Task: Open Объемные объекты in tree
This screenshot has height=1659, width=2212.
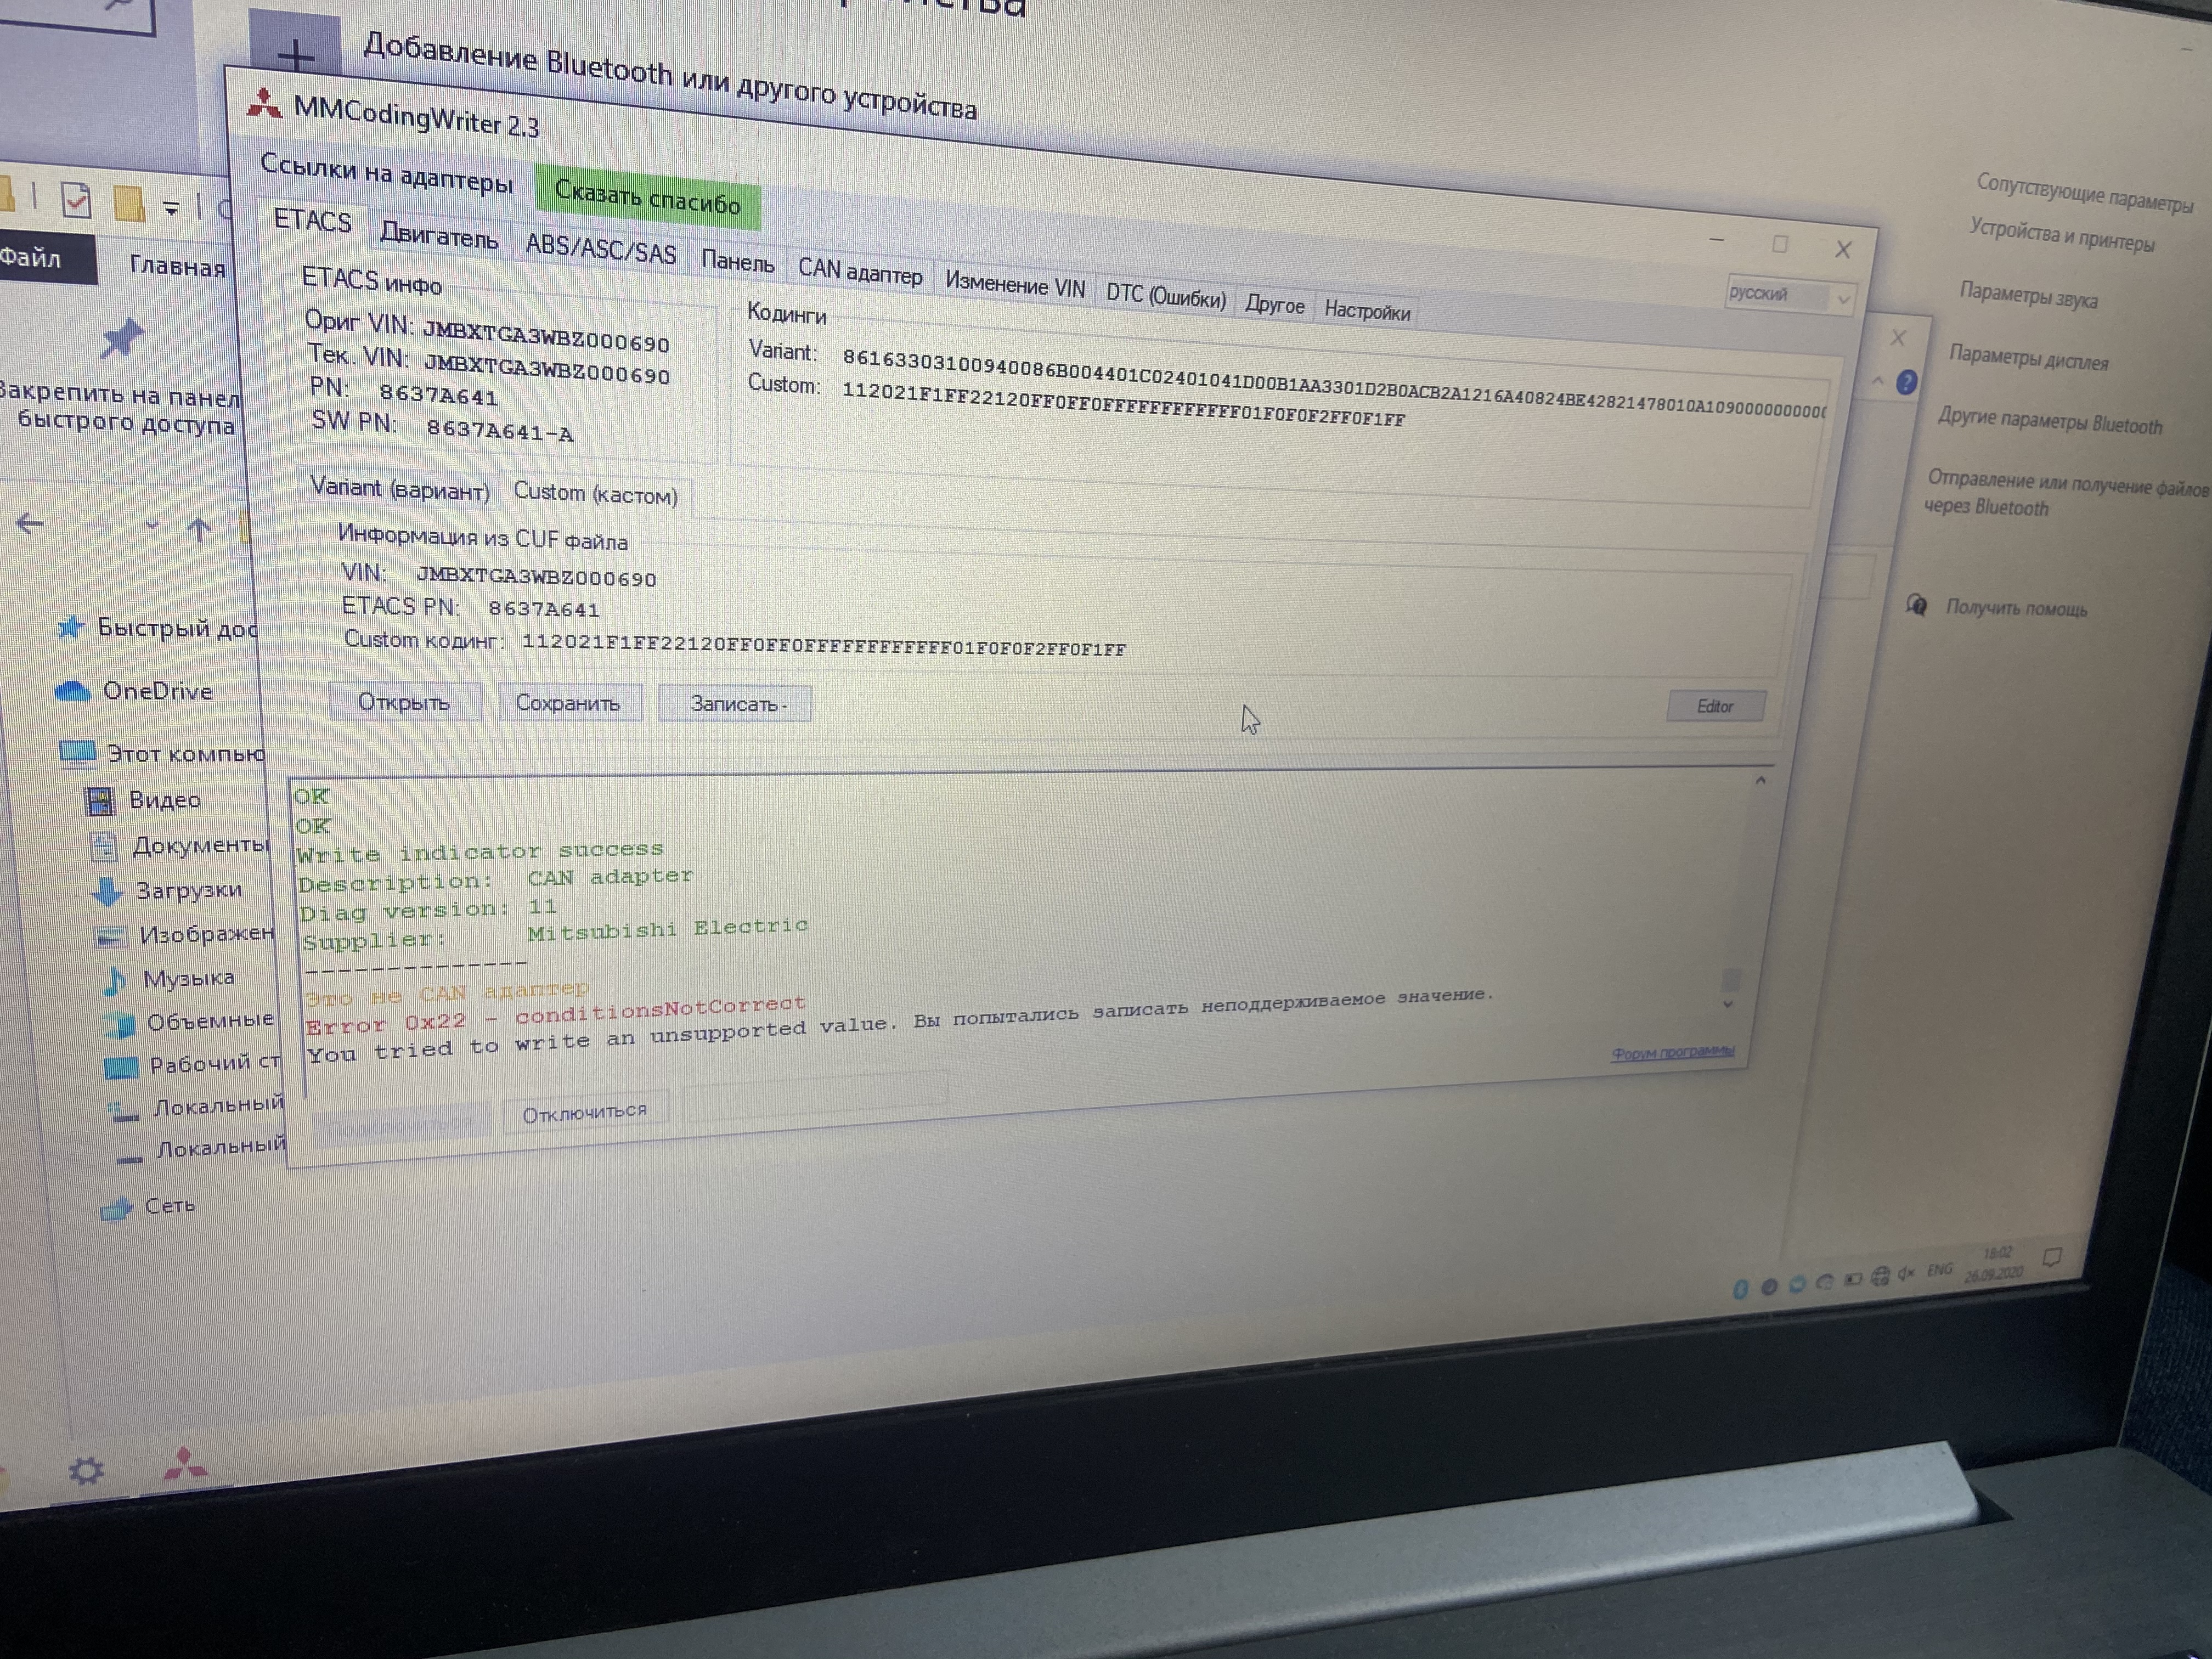Action: tap(190, 1021)
